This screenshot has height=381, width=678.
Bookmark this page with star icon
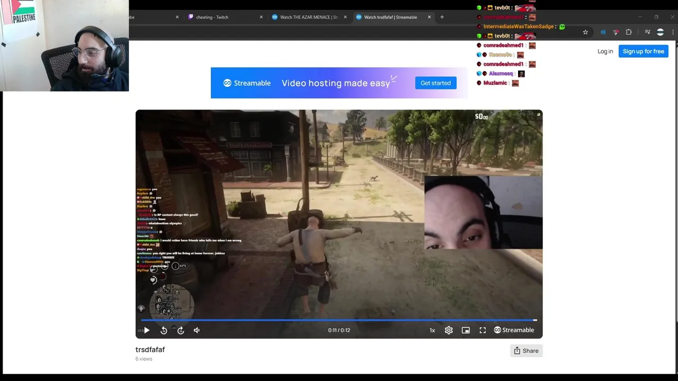point(585,32)
